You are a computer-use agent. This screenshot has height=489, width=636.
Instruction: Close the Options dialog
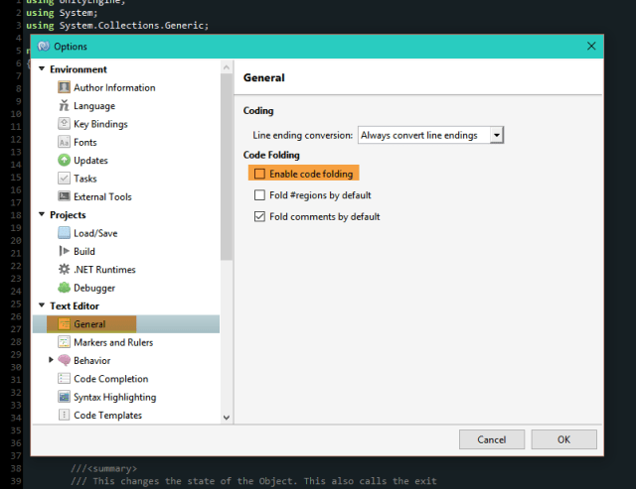coord(591,47)
